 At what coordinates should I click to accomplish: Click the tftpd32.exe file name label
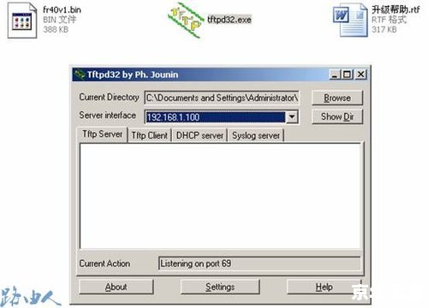(229, 20)
